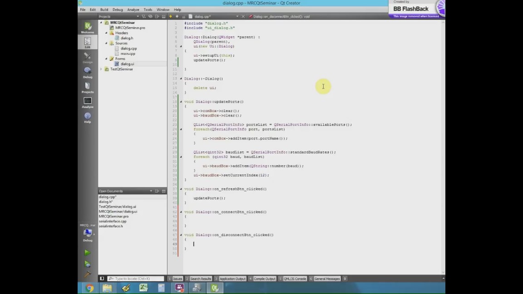
Task: Open the Analyze mode in sidebar
Action: pos(87,103)
